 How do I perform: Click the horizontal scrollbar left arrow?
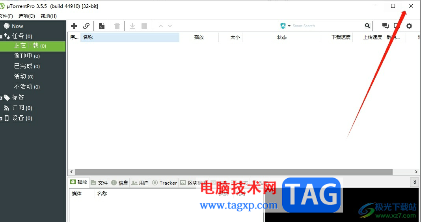[71, 172]
